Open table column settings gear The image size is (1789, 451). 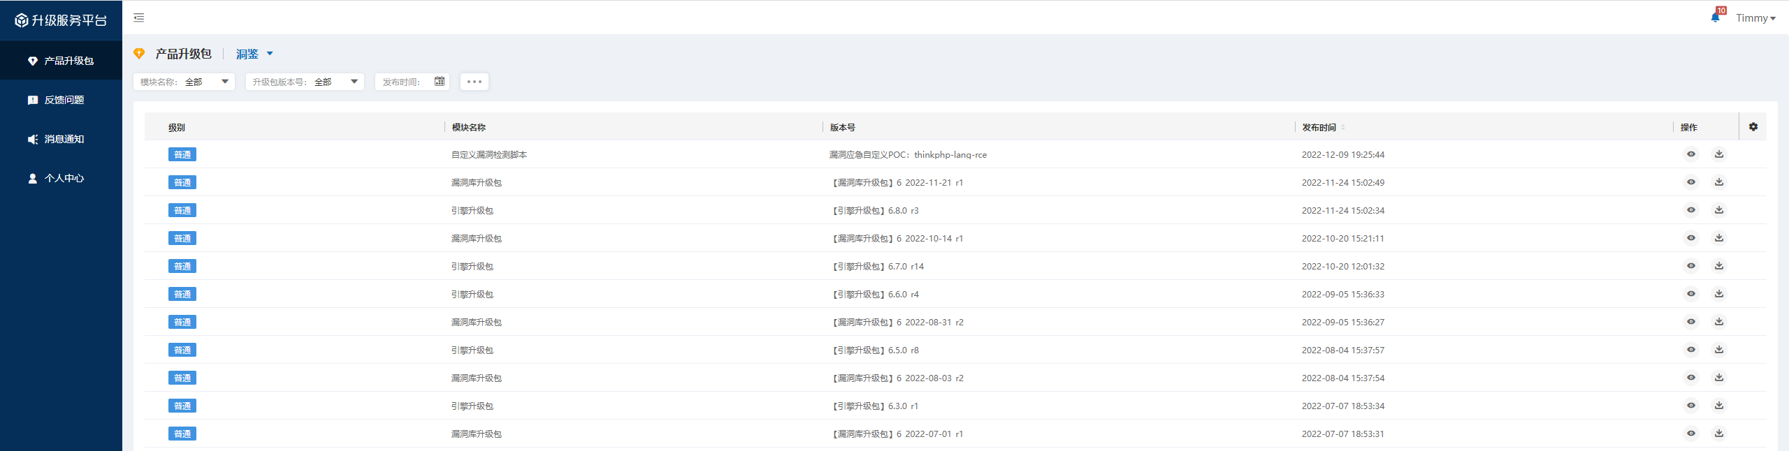tap(1753, 127)
